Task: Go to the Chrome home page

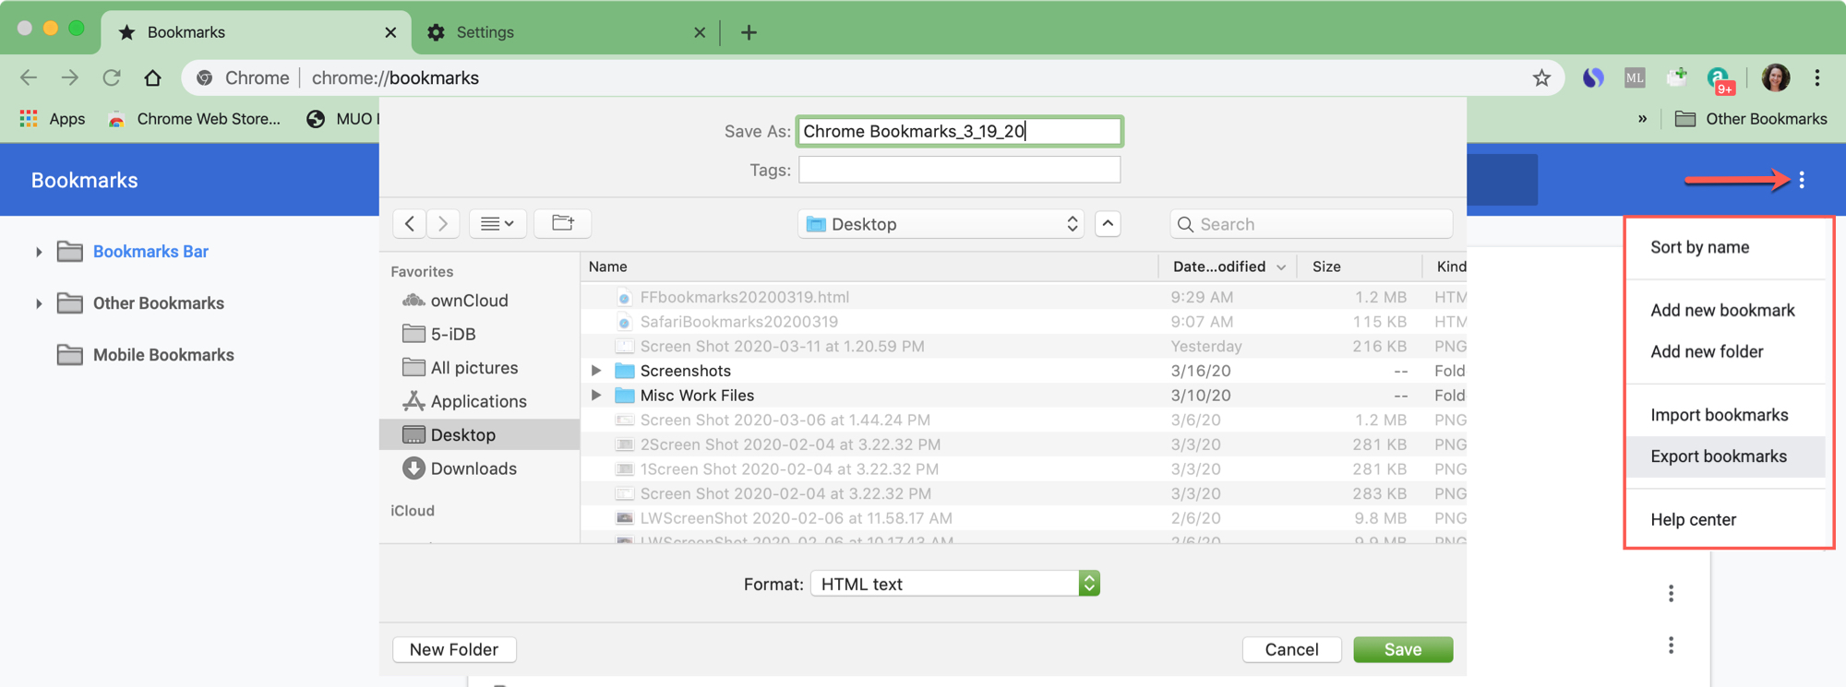Action: [x=153, y=77]
